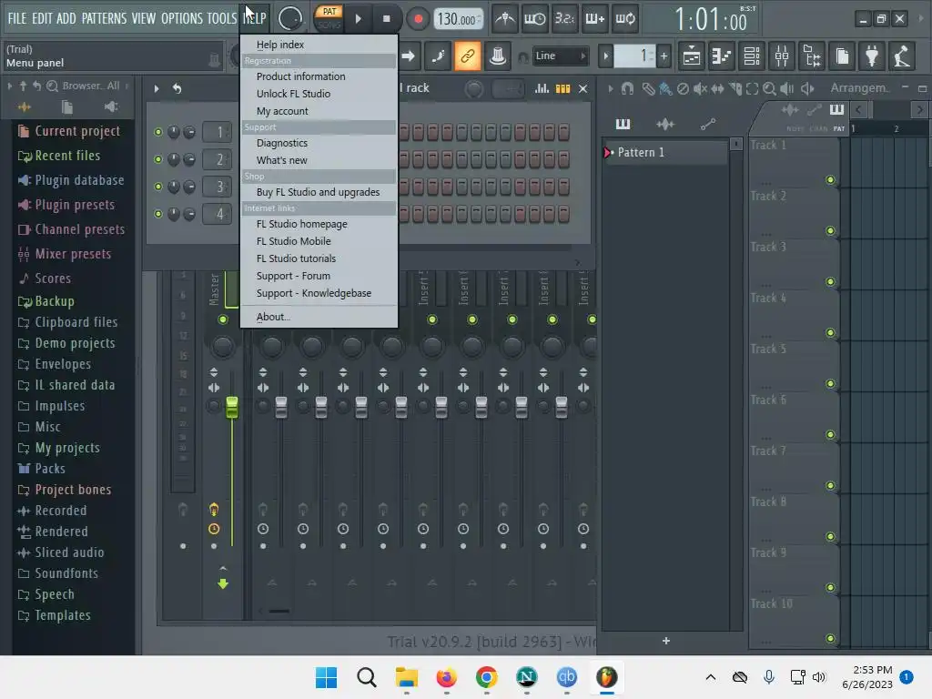Mute Track 5 in playlist
Screen dimensions: 932x699
[x=830, y=384]
